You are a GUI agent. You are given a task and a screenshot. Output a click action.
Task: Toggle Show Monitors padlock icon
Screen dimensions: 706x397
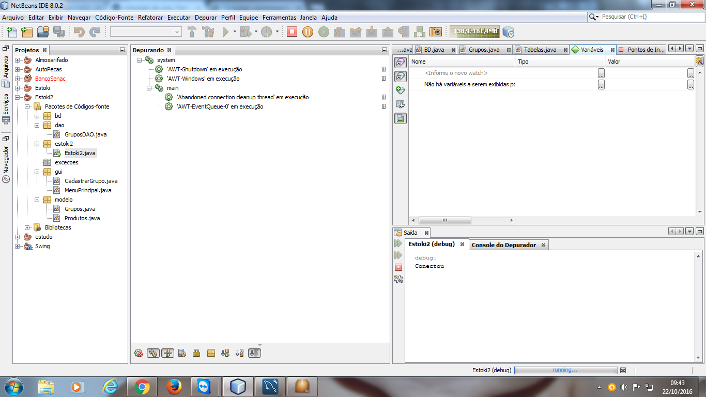[x=196, y=353]
